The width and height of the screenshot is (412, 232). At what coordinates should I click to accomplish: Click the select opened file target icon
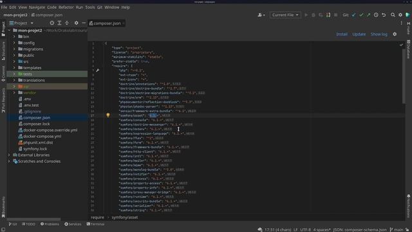pyautogui.click(x=51, y=23)
